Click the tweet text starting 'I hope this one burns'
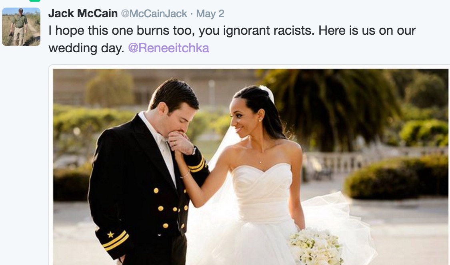Viewport: 450px width, 265px height. coord(232,39)
